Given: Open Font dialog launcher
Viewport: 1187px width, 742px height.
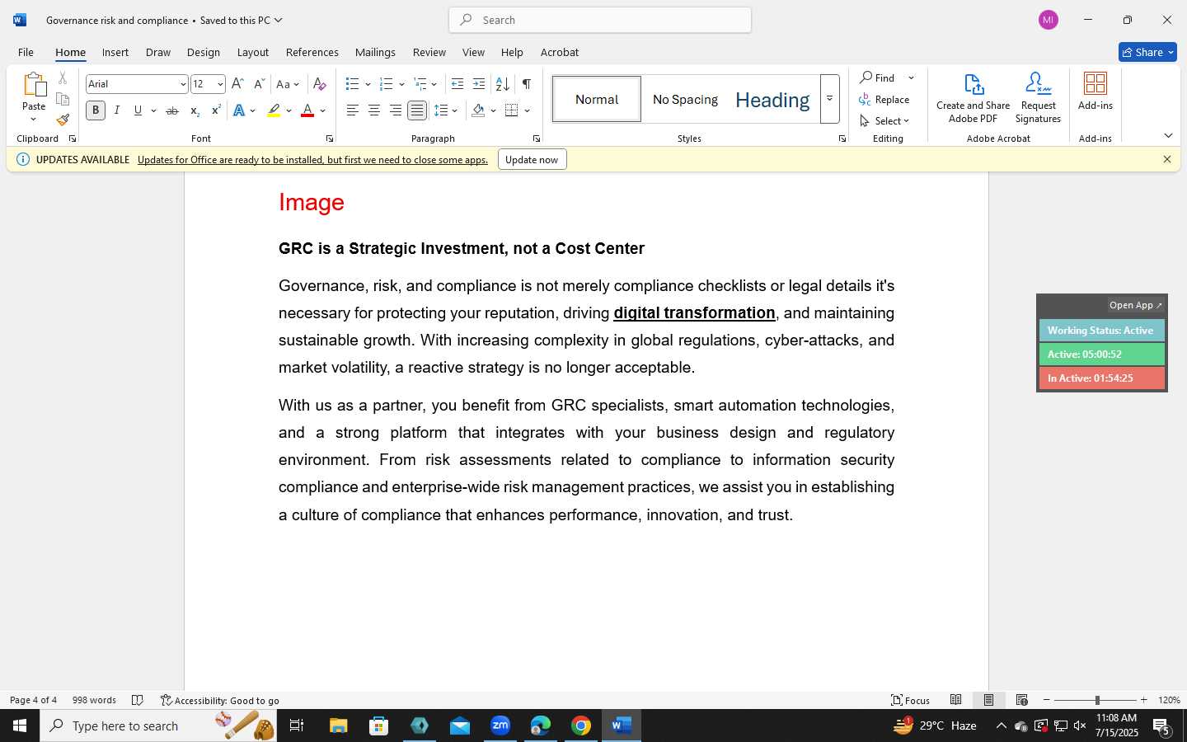Looking at the screenshot, I should [329, 139].
